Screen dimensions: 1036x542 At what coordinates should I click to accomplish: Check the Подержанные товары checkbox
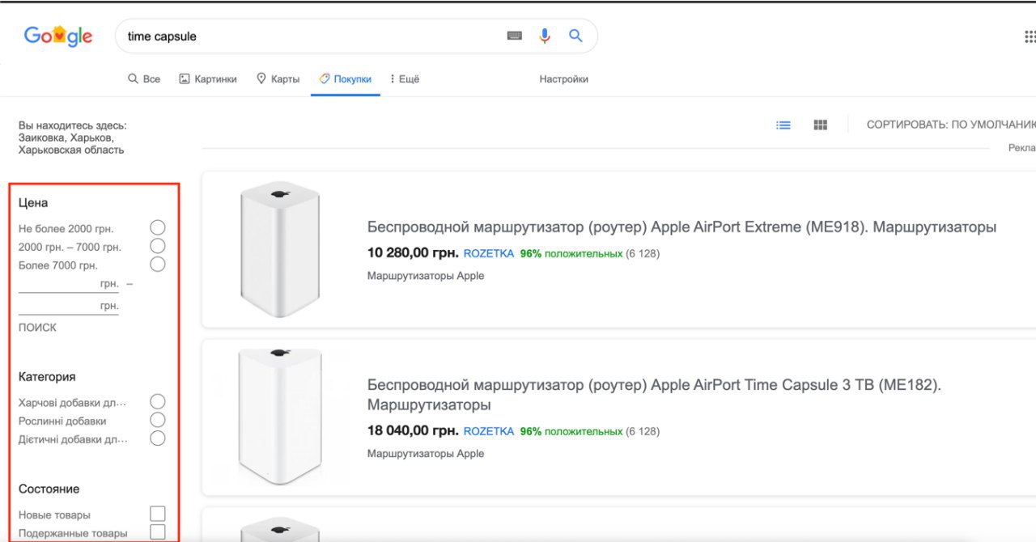(158, 532)
